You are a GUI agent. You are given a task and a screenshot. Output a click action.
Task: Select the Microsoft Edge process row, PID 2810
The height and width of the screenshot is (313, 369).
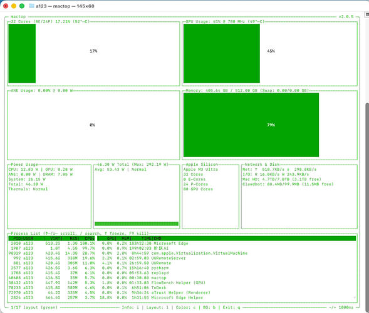pos(182,244)
